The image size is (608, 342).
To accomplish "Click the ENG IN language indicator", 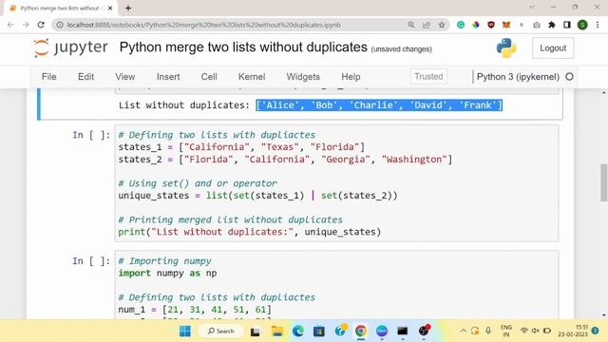I will click(506, 331).
